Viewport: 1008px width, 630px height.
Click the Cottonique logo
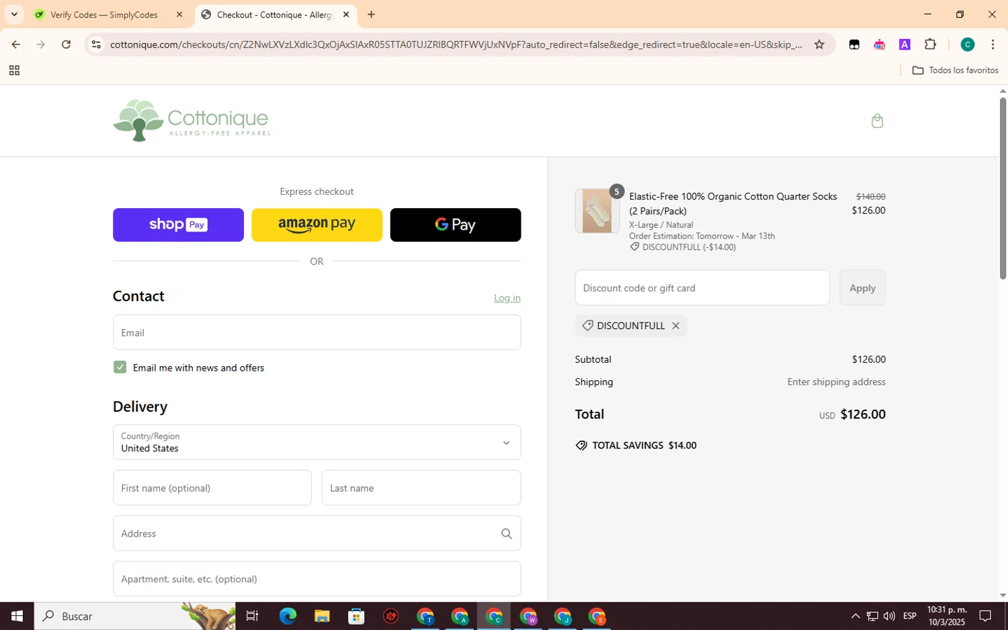click(x=192, y=120)
